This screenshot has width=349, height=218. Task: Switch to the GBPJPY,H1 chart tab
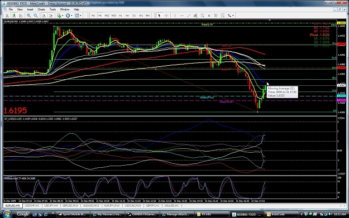click(x=152, y=206)
